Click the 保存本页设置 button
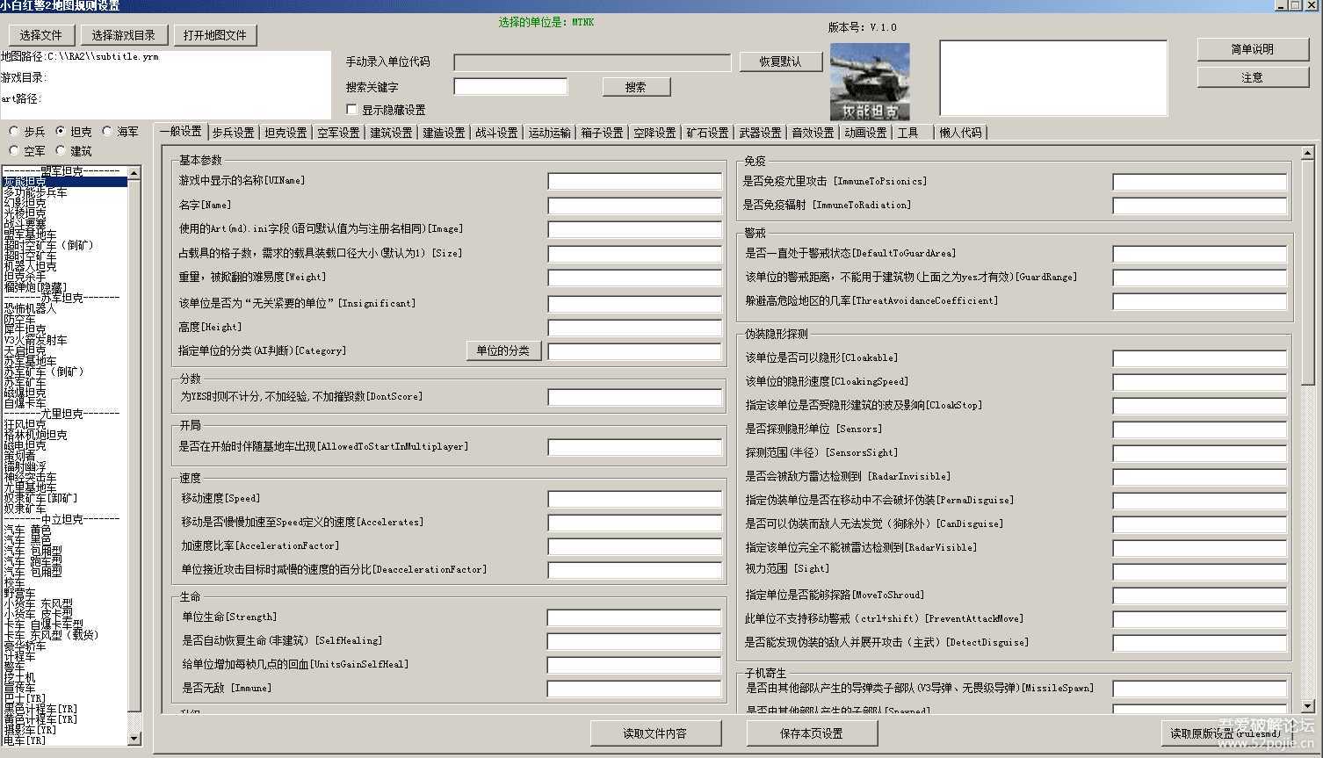The width and height of the screenshot is (1323, 758). coord(811,733)
